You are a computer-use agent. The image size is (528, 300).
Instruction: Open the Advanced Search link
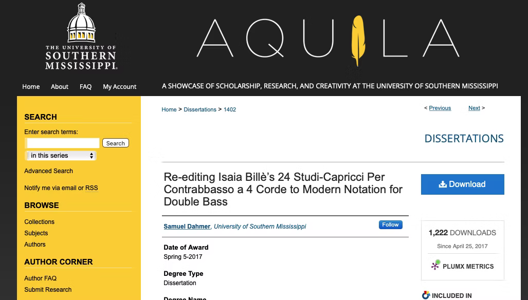(x=48, y=171)
